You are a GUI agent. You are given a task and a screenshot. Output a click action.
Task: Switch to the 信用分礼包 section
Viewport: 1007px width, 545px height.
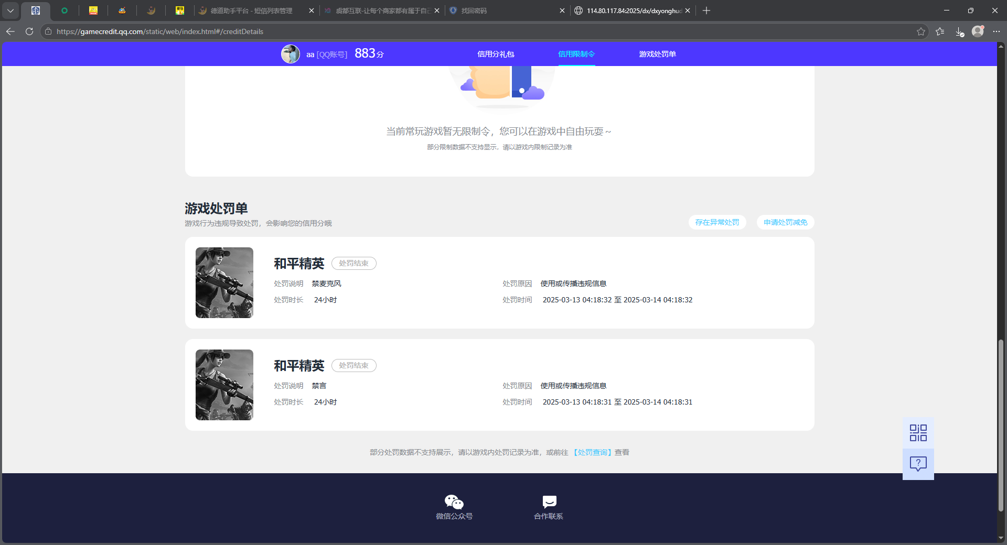[x=496, y=53]
